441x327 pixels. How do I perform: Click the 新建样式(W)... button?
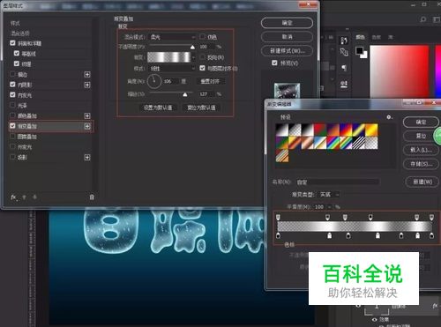[287, 50]
